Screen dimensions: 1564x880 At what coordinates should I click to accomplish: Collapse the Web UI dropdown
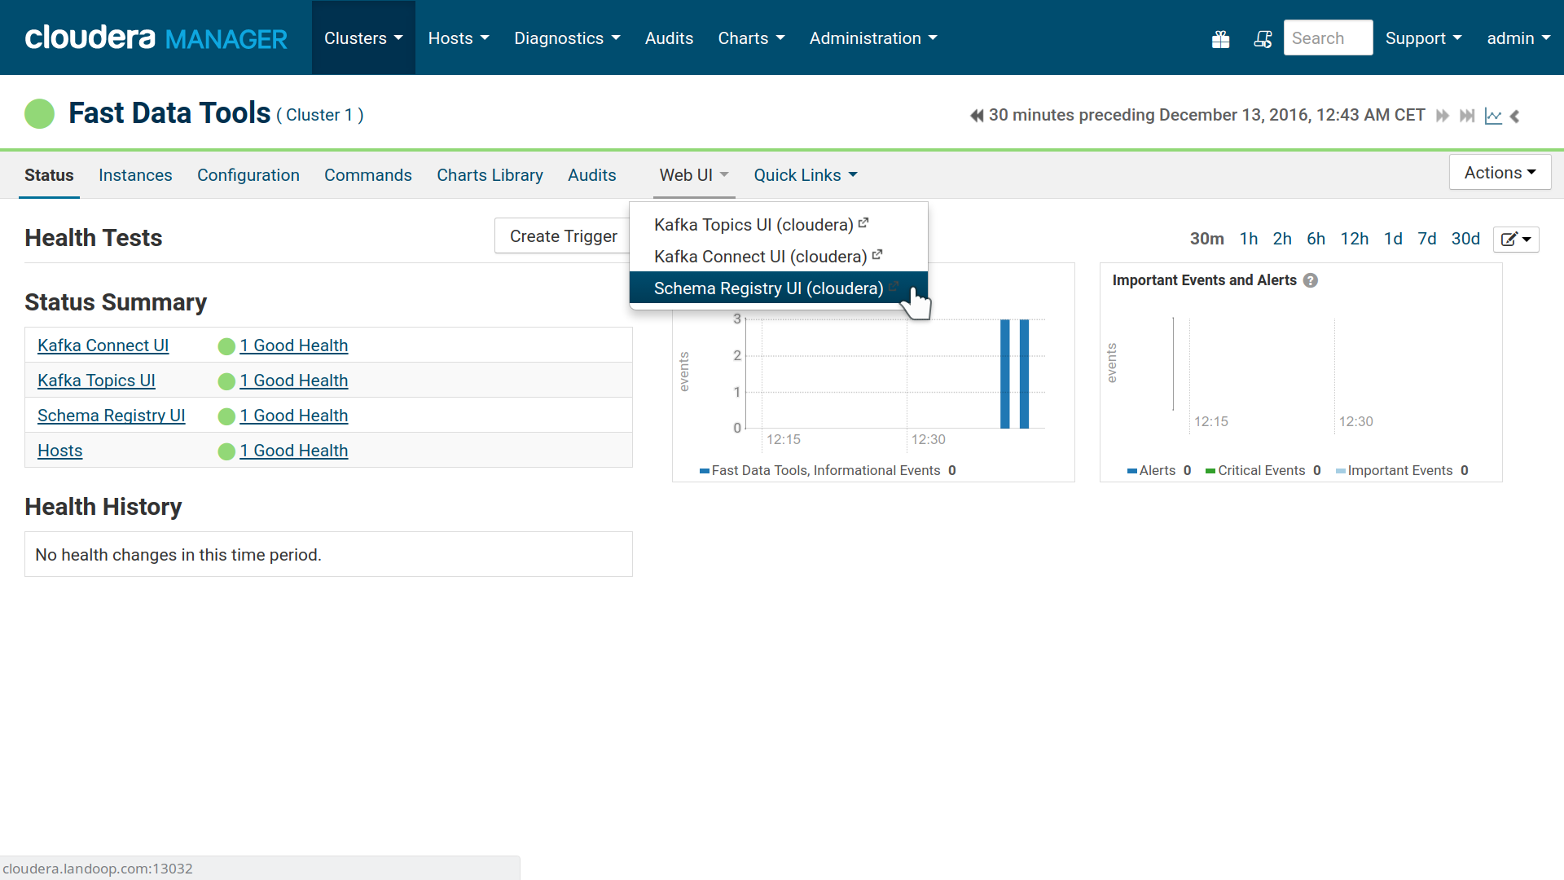[694, 175]
